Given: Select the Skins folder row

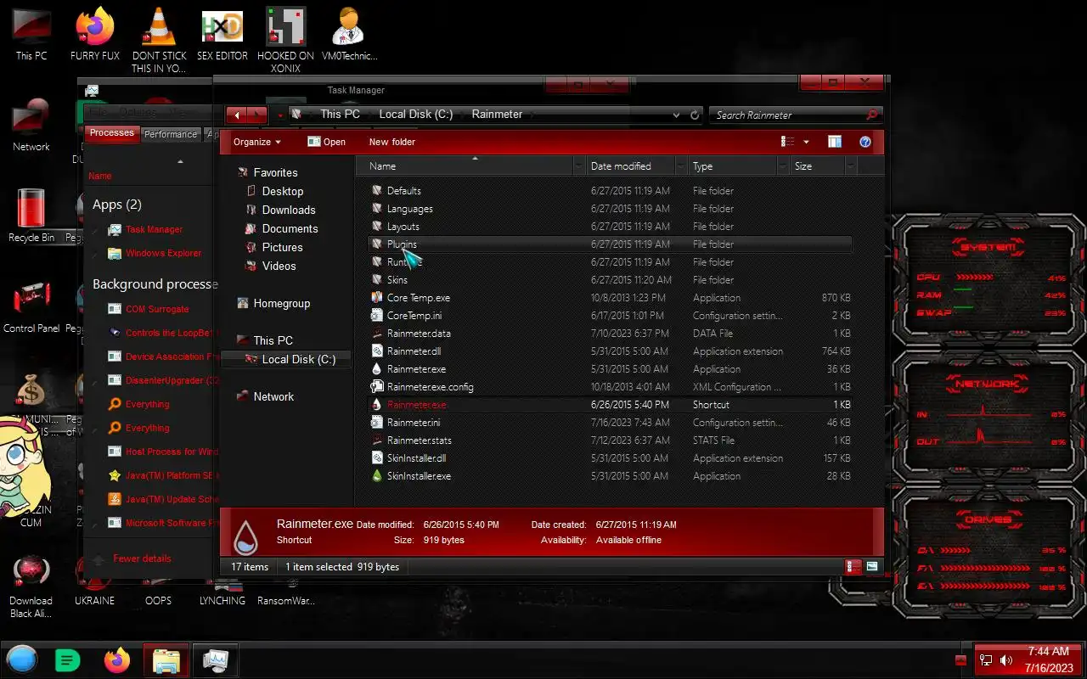Looking at the screenshot, I should click(x=611, y=280).
